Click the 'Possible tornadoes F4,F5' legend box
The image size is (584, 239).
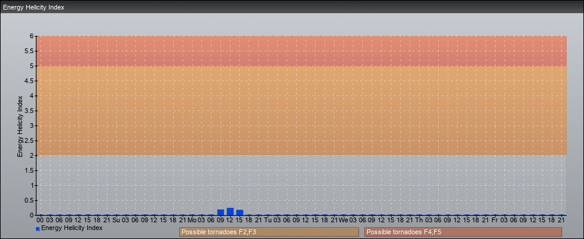click(x=463, y=232)
